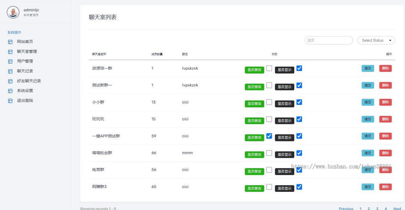This screenshot has width=405, height=210.
Task: Toggle 是否显示 checkbox for 玩玩玩
Action: pos(299,119)
